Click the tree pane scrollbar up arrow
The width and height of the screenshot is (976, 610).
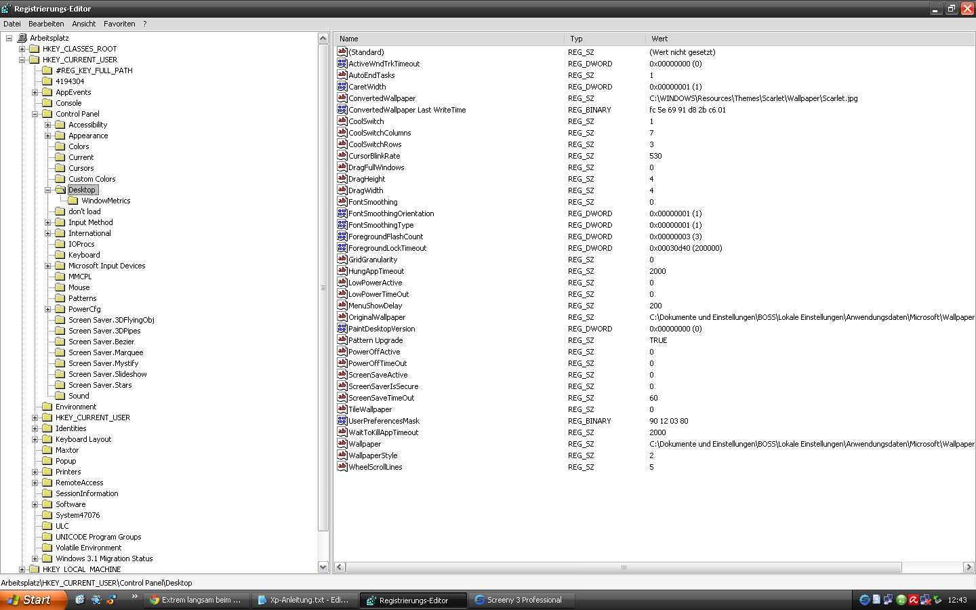click(x=323, y=39)
